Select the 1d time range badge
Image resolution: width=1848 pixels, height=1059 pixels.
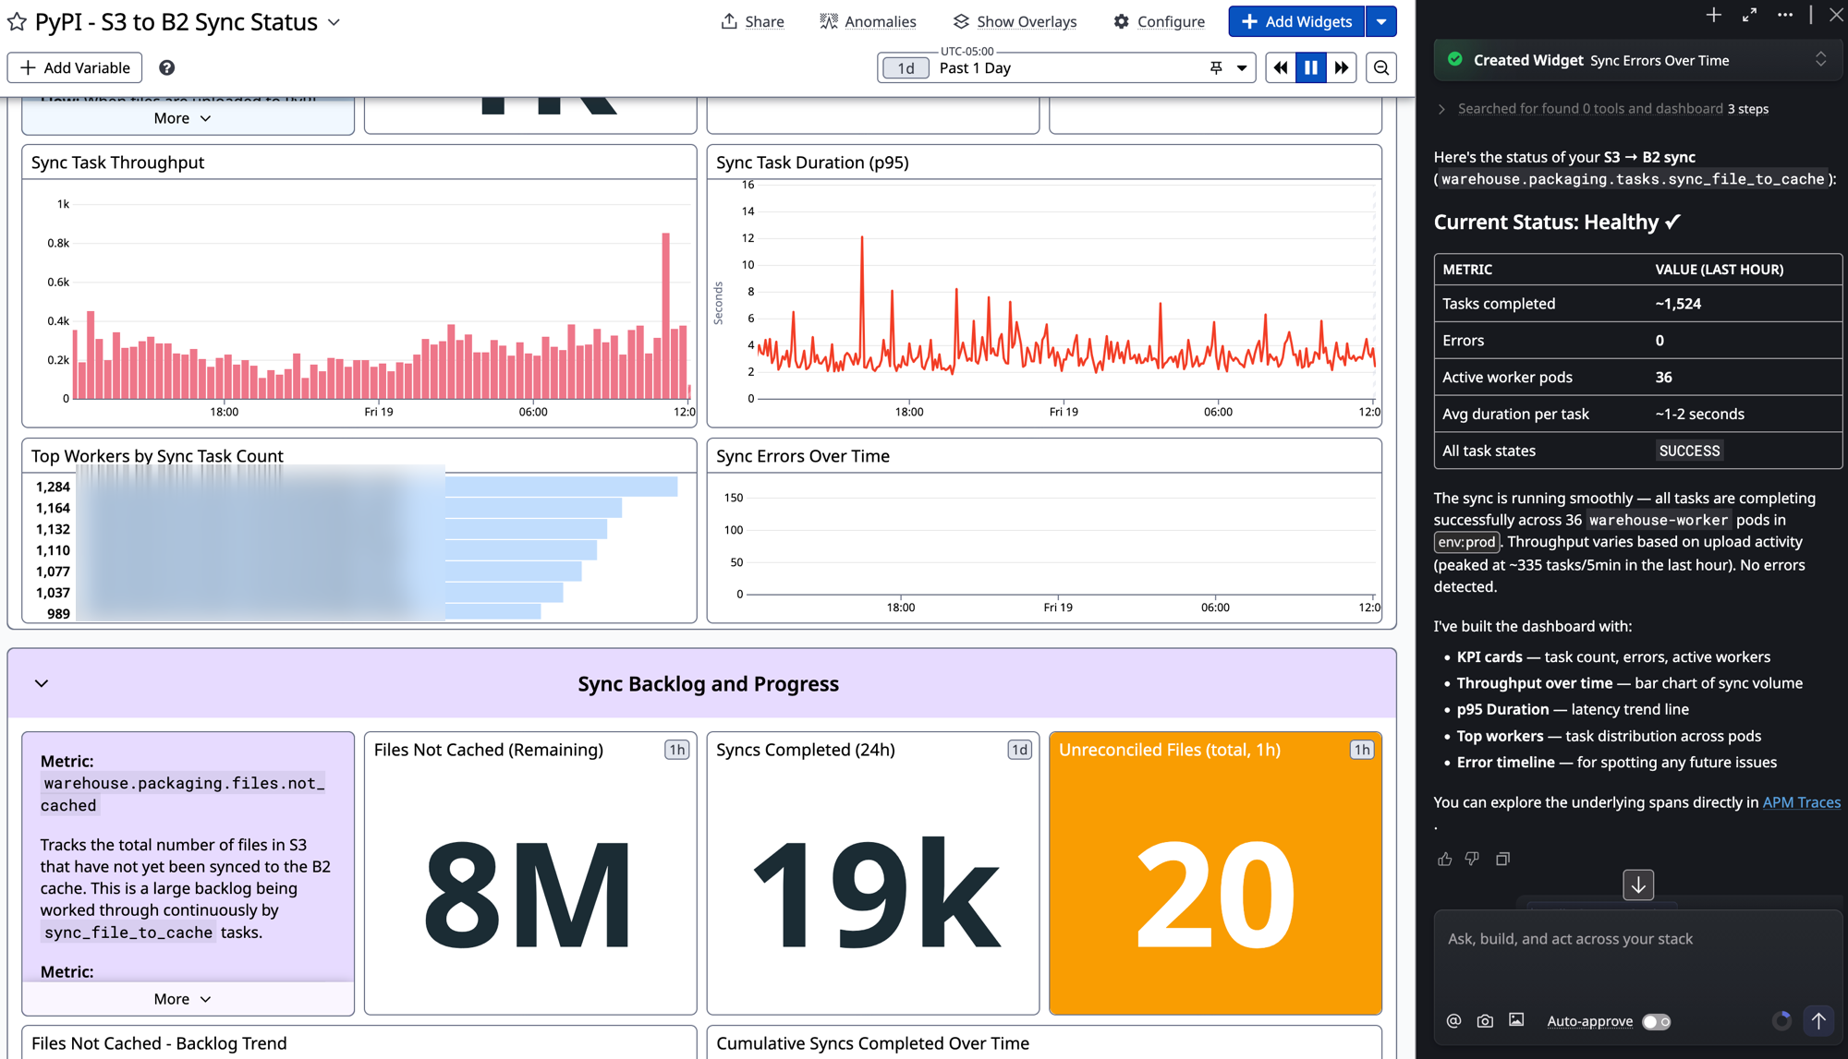tap(906, 68)
